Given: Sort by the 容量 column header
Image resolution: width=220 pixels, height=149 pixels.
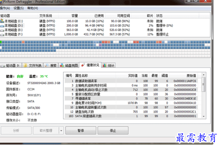Looking at the screenshot, I should [69, 16].
